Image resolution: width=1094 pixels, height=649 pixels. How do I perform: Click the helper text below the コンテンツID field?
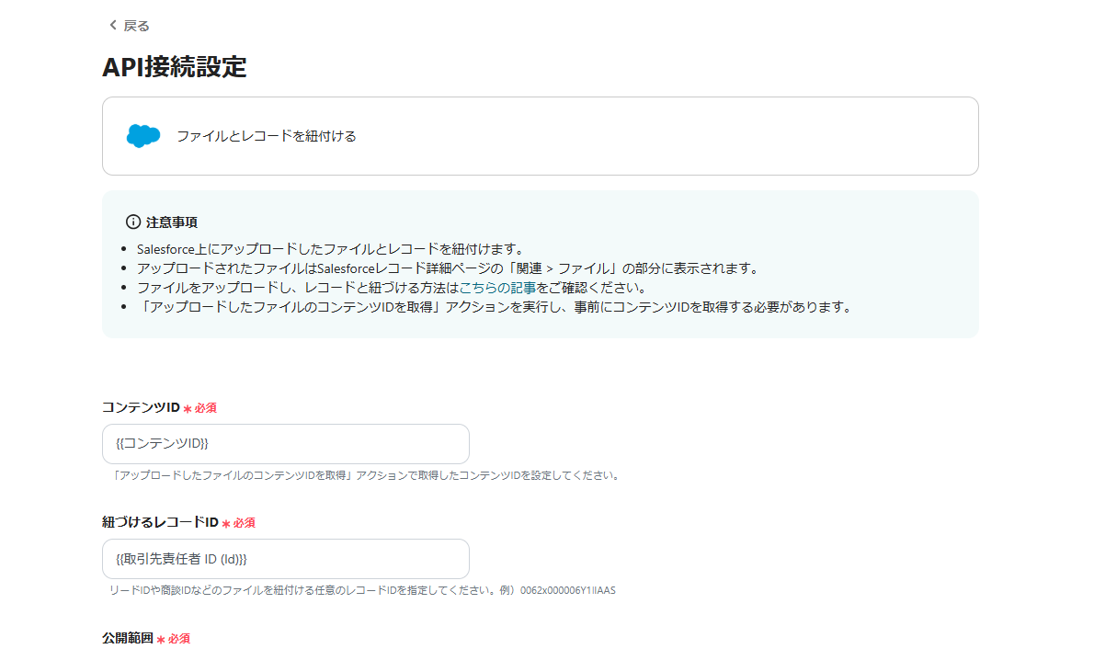[366, 475]
